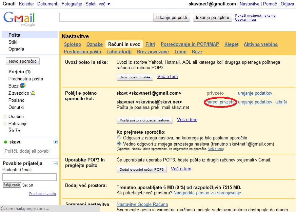The image size is (296, 212).
Task: Open the Aktivna vsebina tab
Action: [x=261, y=44]
